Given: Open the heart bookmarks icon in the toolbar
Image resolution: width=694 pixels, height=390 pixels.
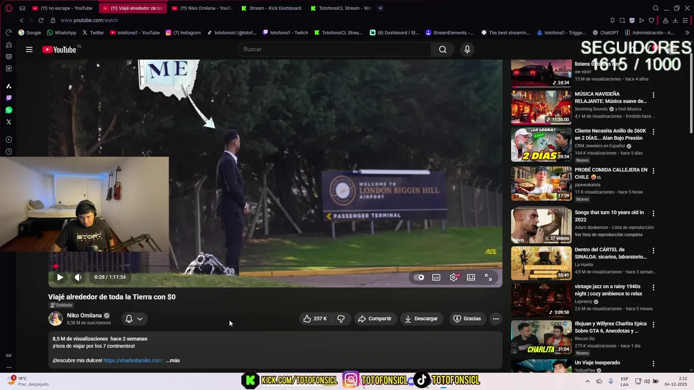Looking at the screenshot, I should point(652,21).
